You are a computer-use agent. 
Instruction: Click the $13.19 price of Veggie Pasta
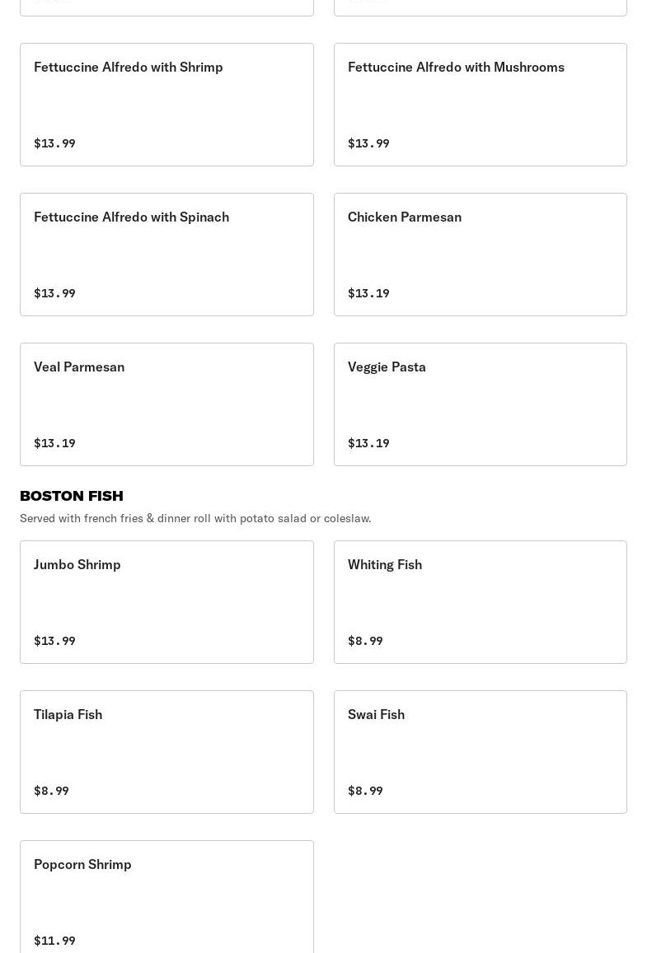[368, 443]
